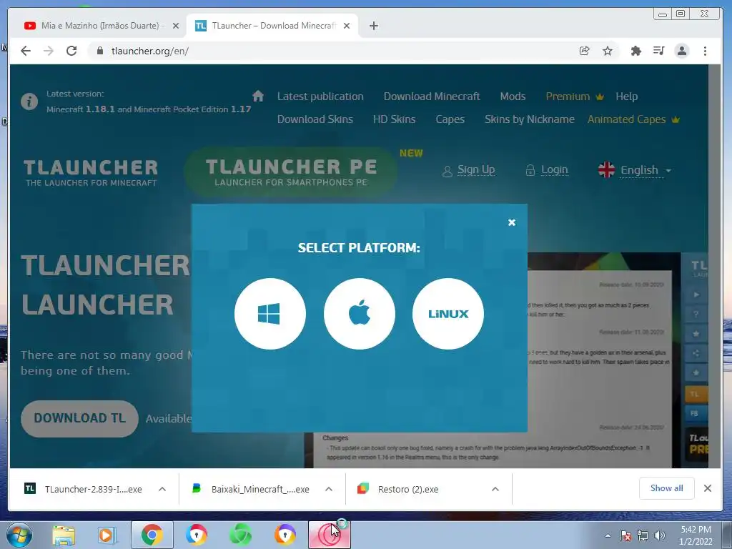Go to HD Skins
The image size is (732, 549).
point(394,119)
